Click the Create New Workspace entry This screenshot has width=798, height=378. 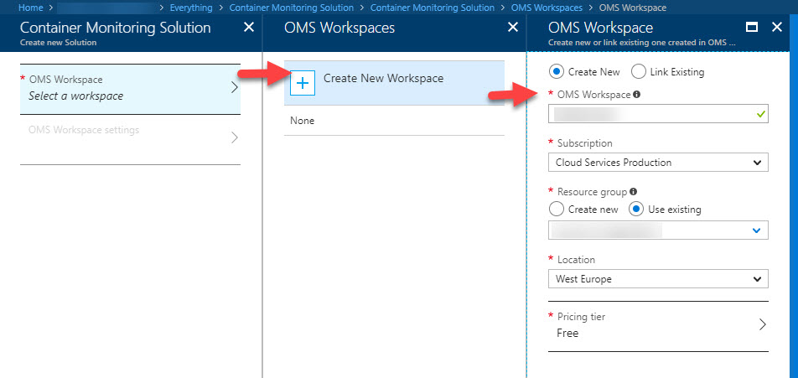click(x=394, y=83)
